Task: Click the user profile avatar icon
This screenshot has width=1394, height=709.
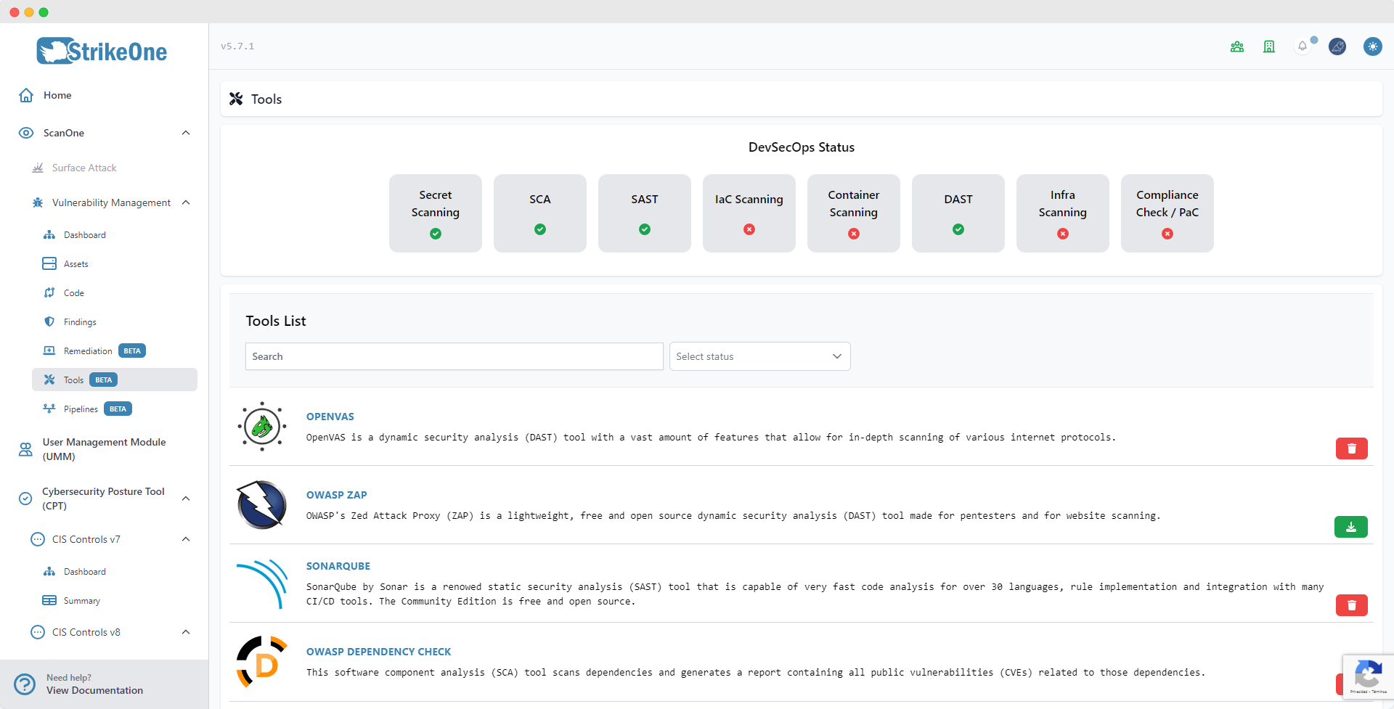Action: click(x=1338, y=46)
